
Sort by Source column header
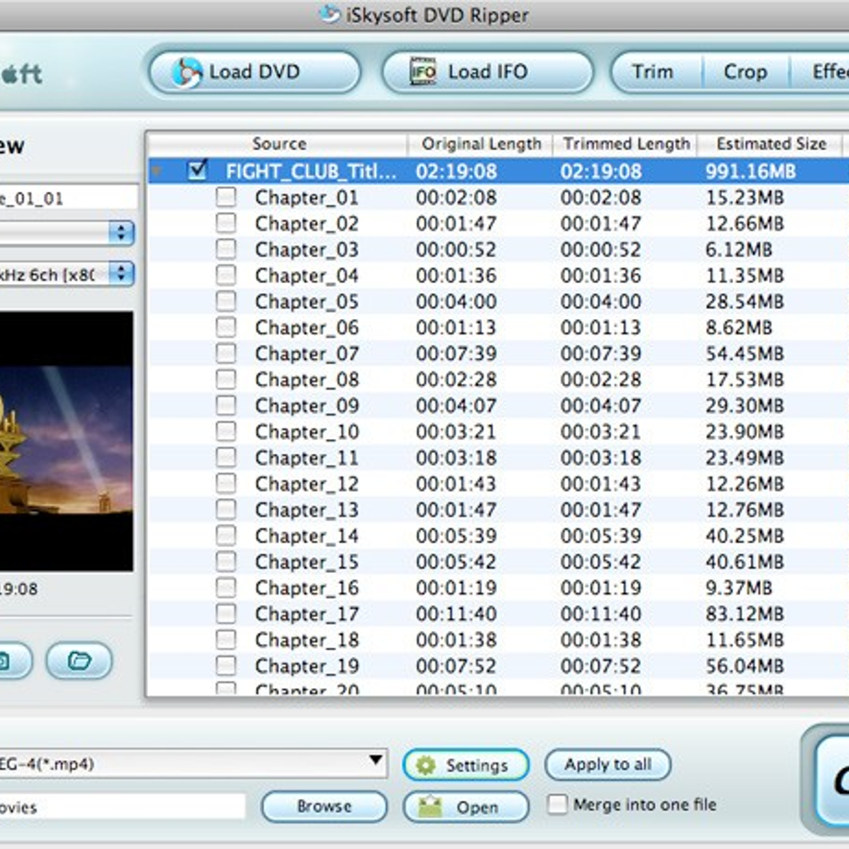[x=279, y=143]
